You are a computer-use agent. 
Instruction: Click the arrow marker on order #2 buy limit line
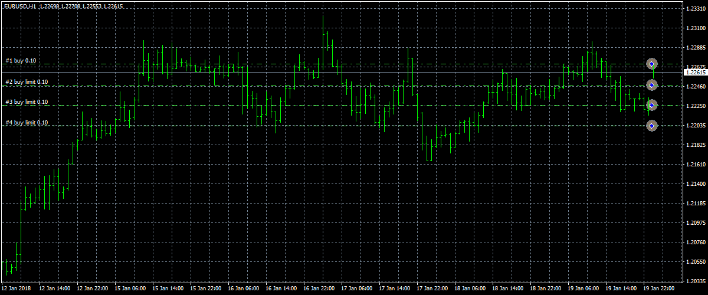(651, 86)
